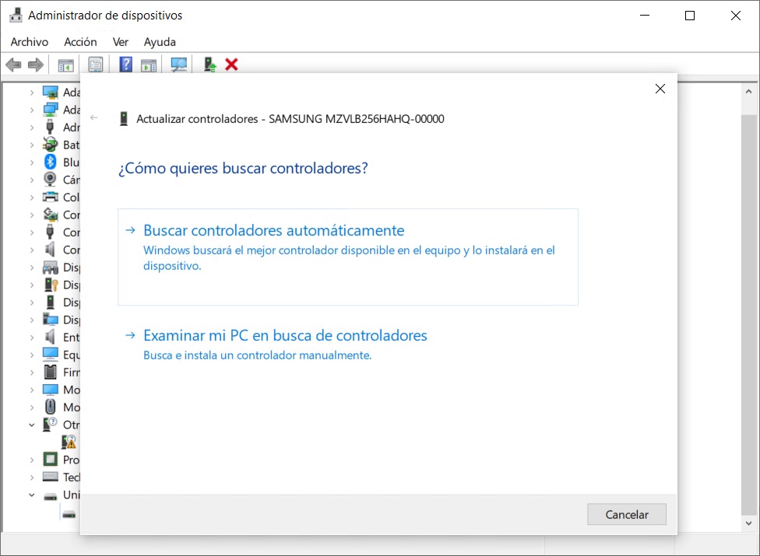
Task: Click the blue Help question mark icon
Action: tap(125, 65)
